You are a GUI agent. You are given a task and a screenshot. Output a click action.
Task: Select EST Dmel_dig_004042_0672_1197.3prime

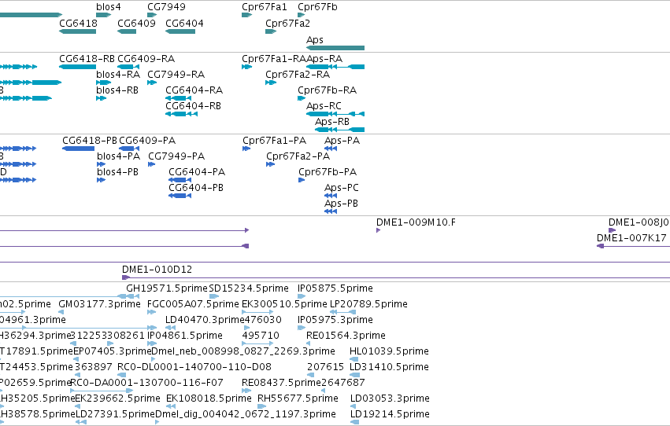point(246,414)
